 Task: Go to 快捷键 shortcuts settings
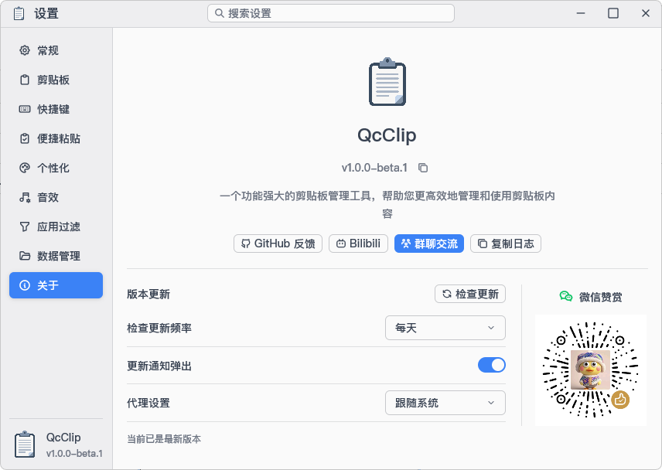(56, 109)
